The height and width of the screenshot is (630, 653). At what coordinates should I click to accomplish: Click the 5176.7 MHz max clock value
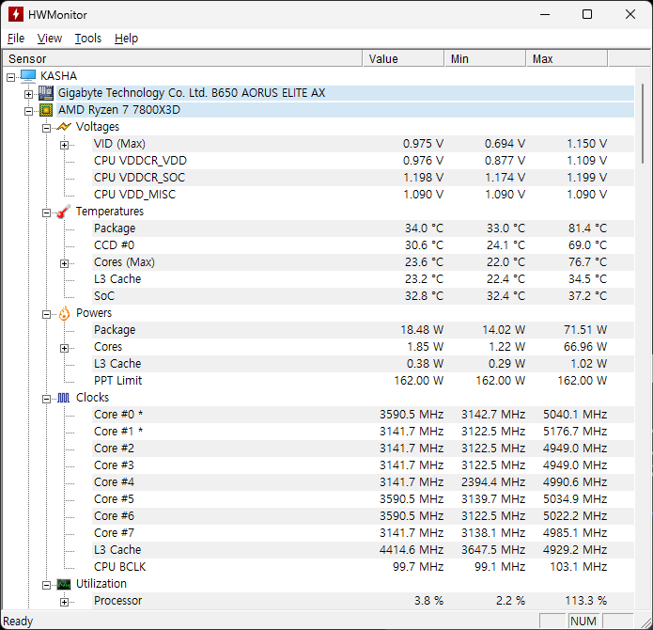point(575,432)
